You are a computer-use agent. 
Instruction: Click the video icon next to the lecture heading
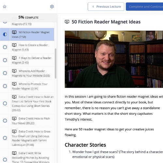click(67, 22)
